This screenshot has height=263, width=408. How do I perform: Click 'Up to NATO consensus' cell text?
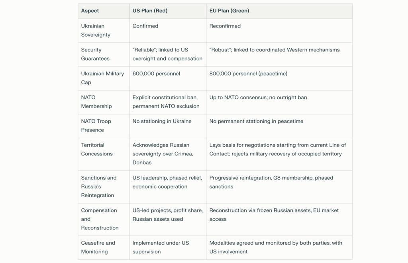(258, 98)
